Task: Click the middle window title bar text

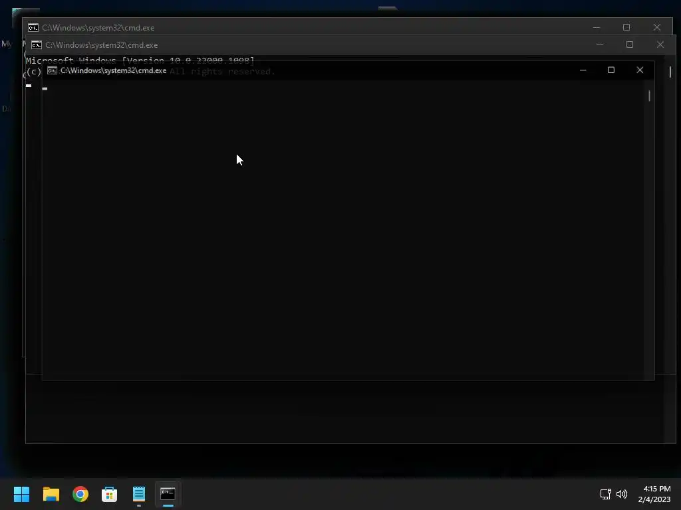Action: click(x=102, y=44)
